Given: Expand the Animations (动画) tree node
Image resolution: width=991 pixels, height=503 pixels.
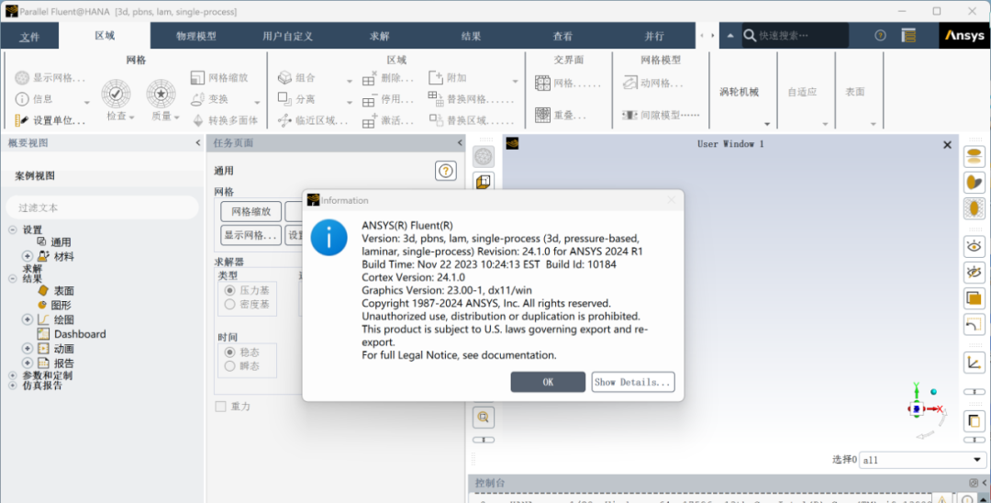Looking at the screenshot, I should click(x=28, y=348).
